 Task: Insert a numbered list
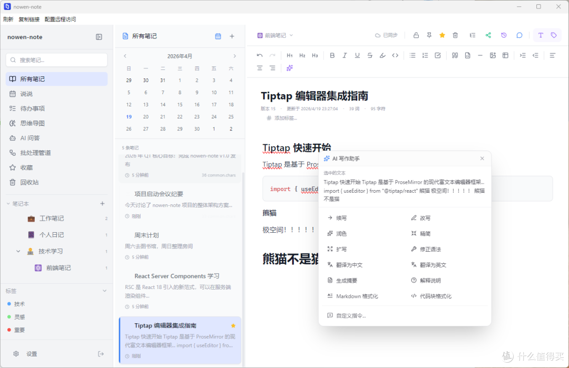(x=425, y=55)
